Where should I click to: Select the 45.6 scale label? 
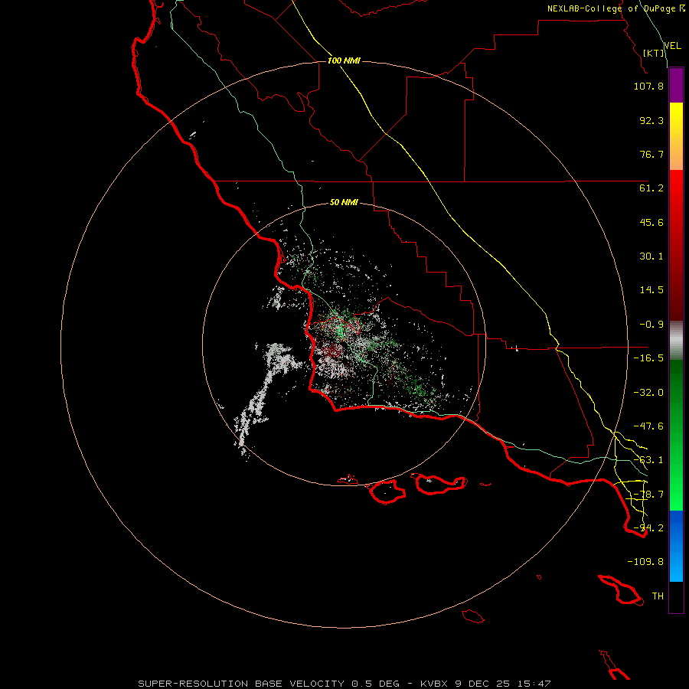tap(651, 222)
